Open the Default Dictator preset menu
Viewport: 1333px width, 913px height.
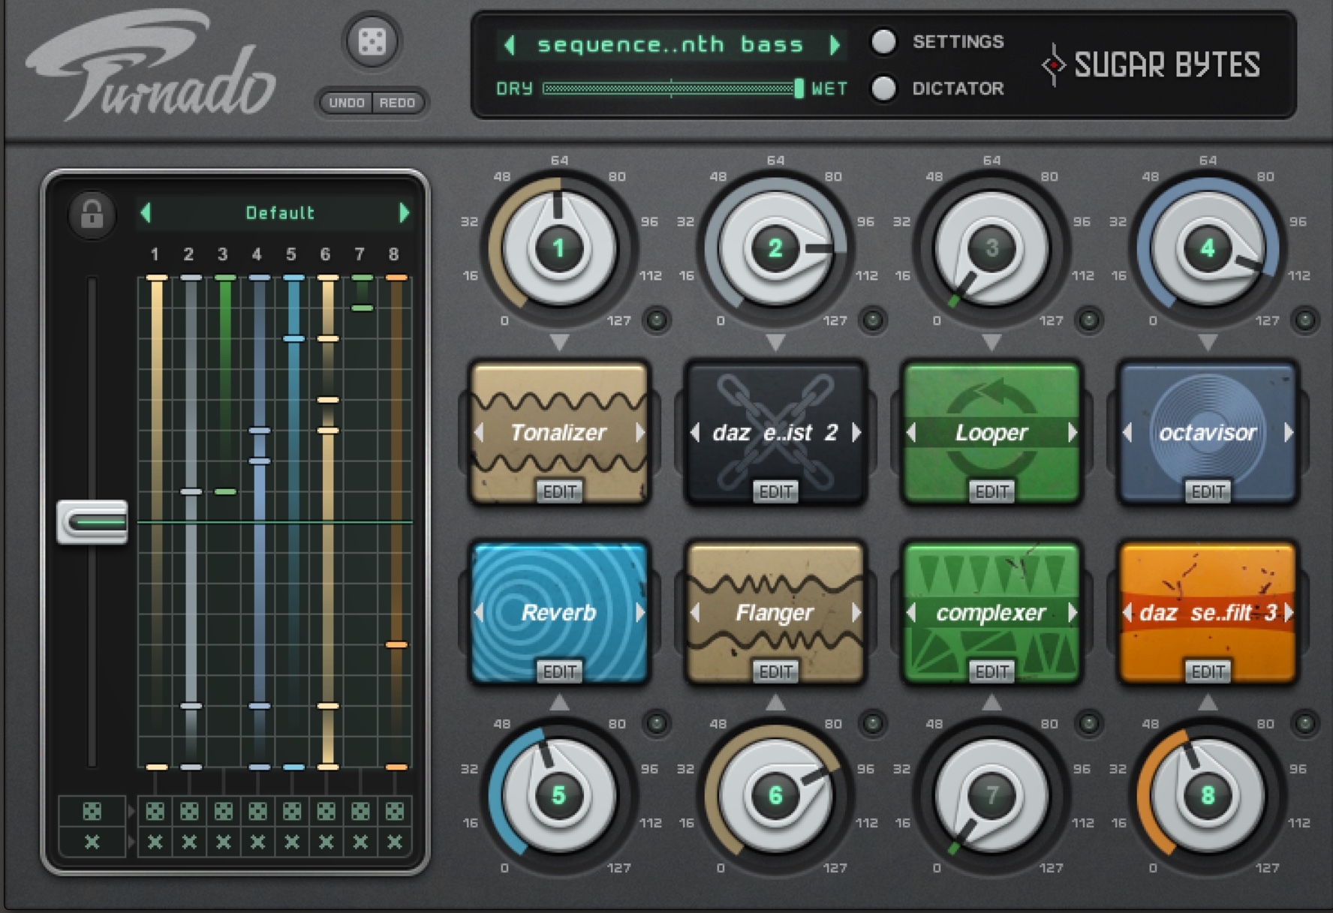280,213
